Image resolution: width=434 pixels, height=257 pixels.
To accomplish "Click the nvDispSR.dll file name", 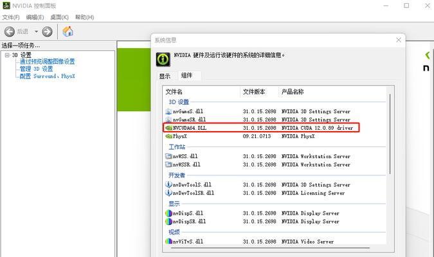I will click(189, 222).
